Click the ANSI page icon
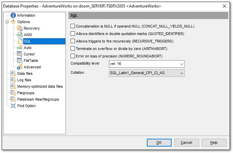233x153 pixels. coord(20,35)
